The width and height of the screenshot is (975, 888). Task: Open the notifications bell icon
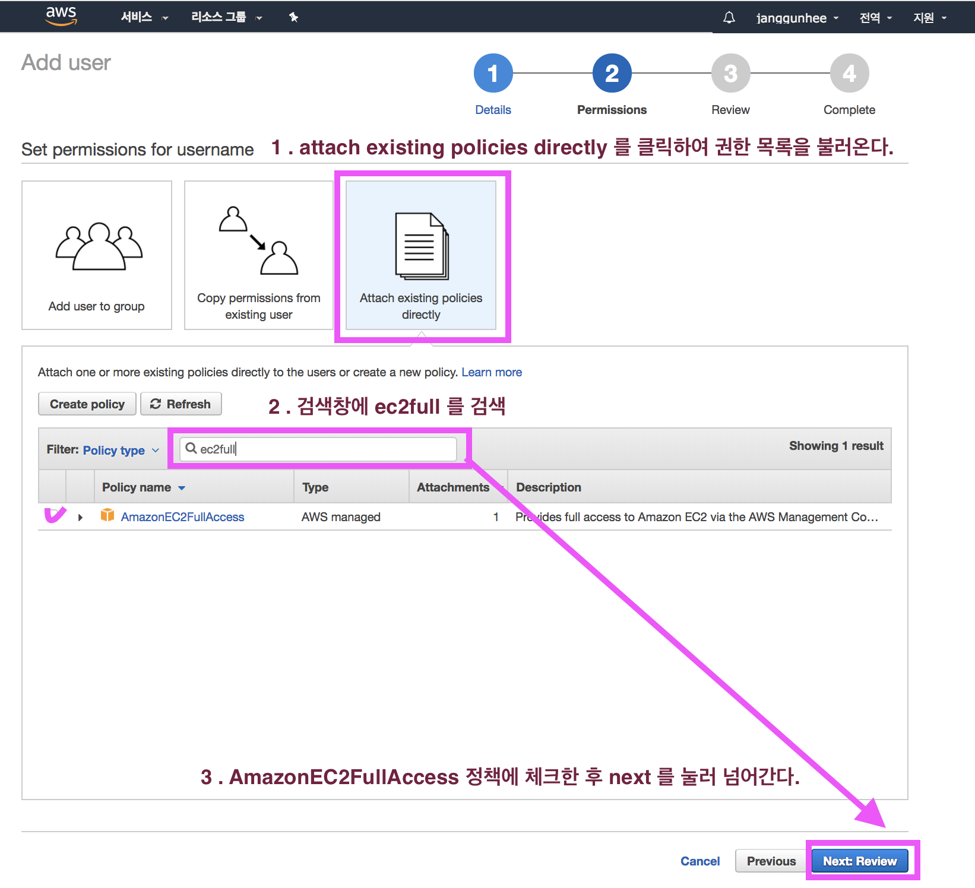coord(729,18)
